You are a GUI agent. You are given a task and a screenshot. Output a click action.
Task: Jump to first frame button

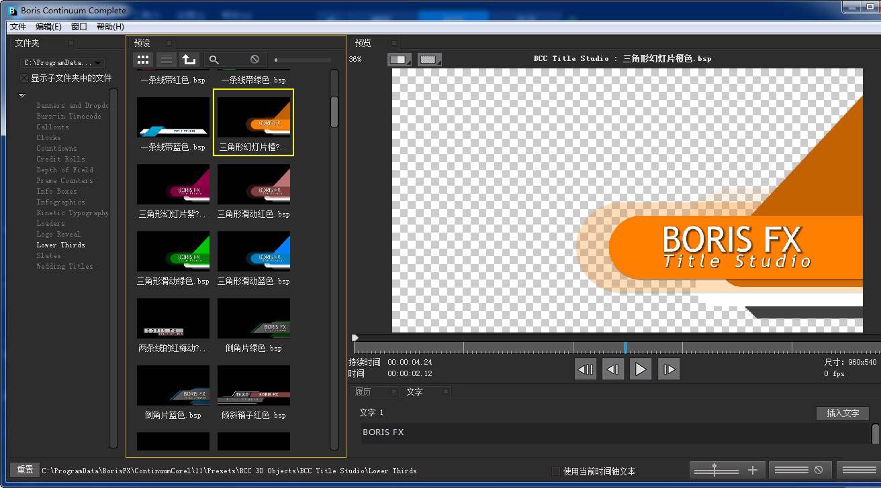[x=586, y=369]
